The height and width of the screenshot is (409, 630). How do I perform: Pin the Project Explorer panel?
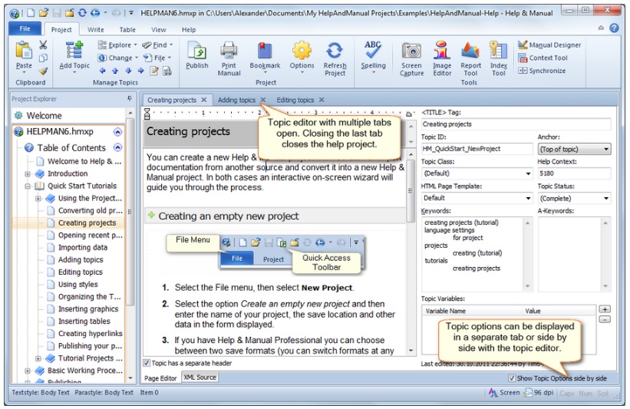click(130, 98)
